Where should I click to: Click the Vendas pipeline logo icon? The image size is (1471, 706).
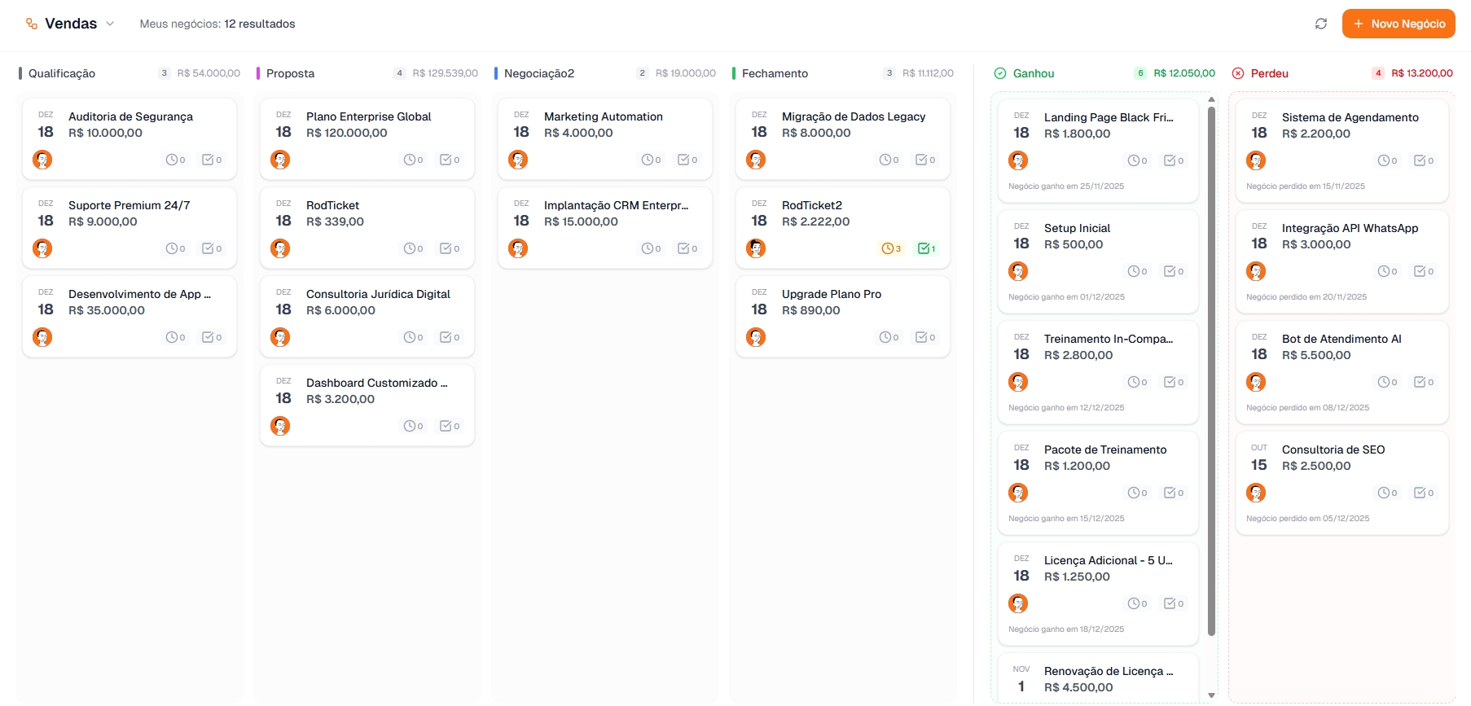pos(32,24)
